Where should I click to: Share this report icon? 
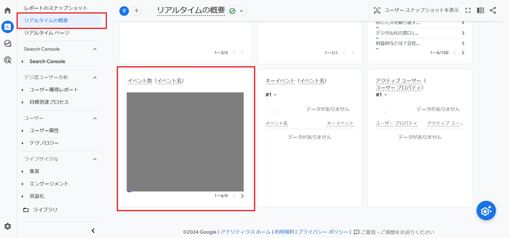click(x=492, y=10)
